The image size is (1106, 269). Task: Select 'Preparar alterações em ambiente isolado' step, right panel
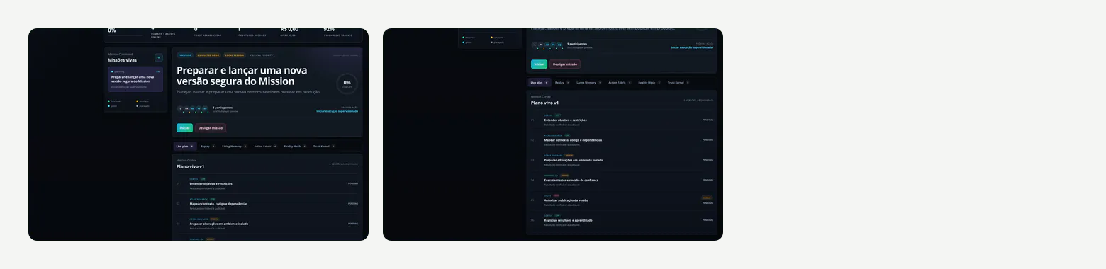(x=622, y=159)
